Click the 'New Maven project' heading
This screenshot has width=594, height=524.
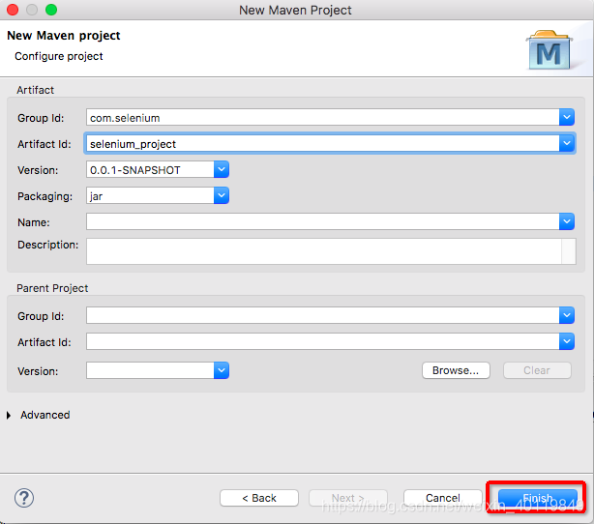64,36
